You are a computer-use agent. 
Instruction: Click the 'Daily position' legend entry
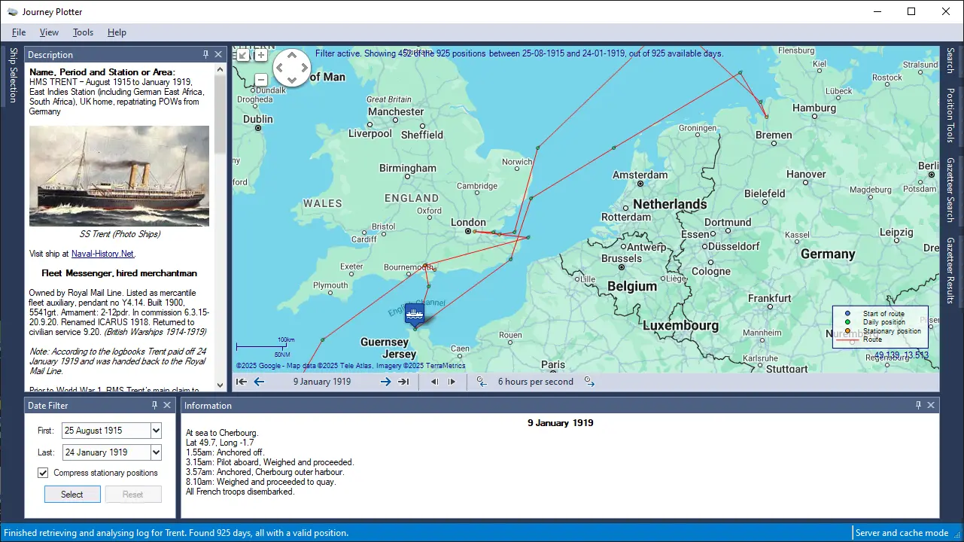pos(884,322)
